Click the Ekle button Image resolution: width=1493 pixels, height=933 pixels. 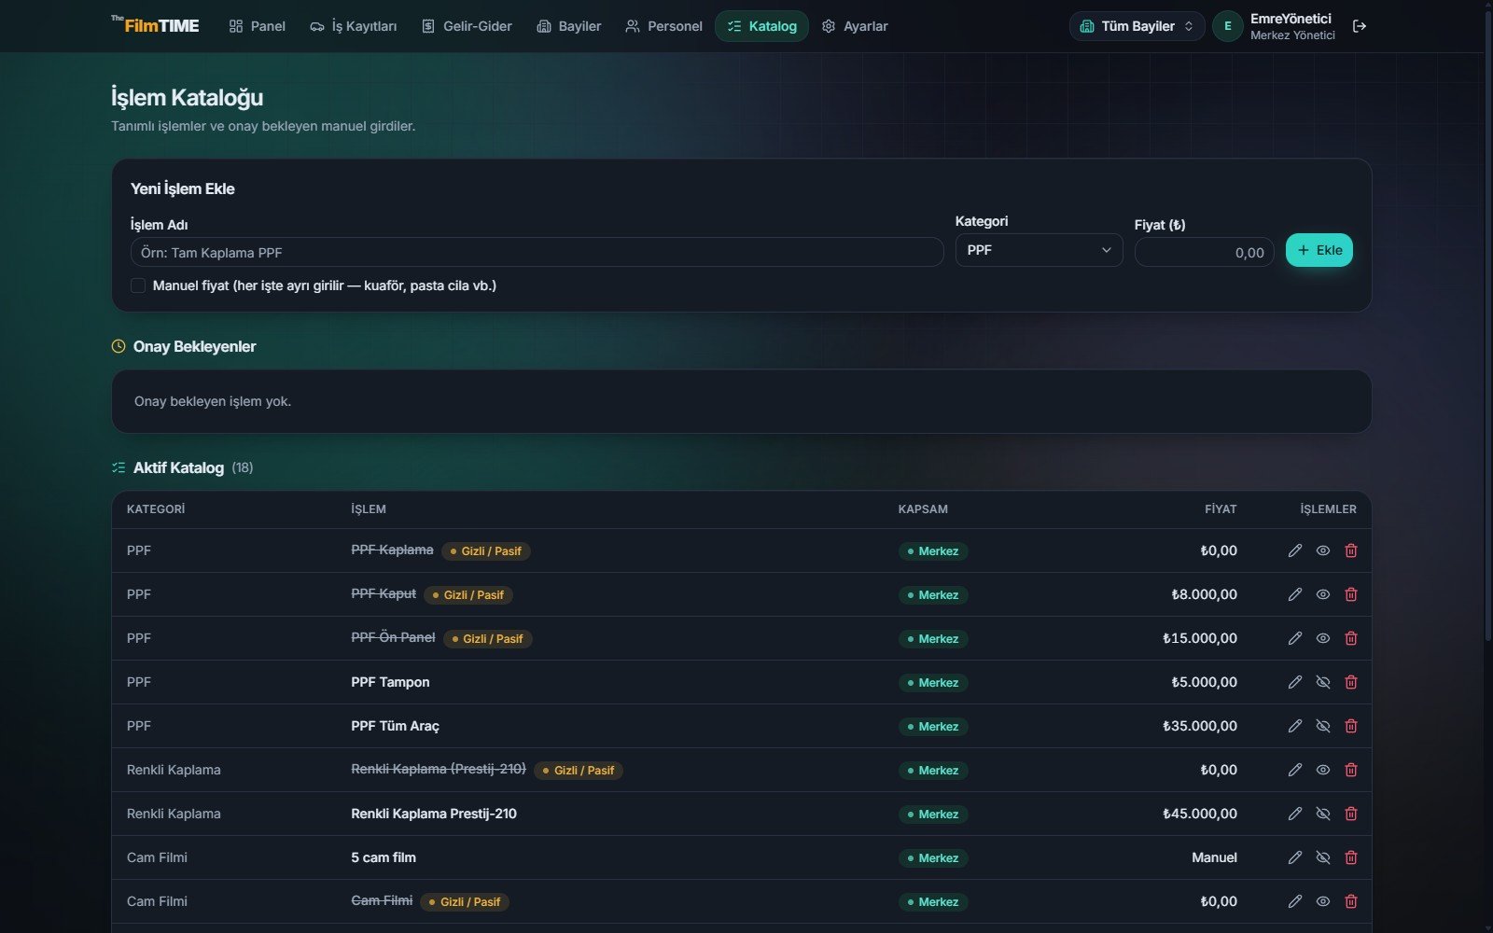[1319, 250]
